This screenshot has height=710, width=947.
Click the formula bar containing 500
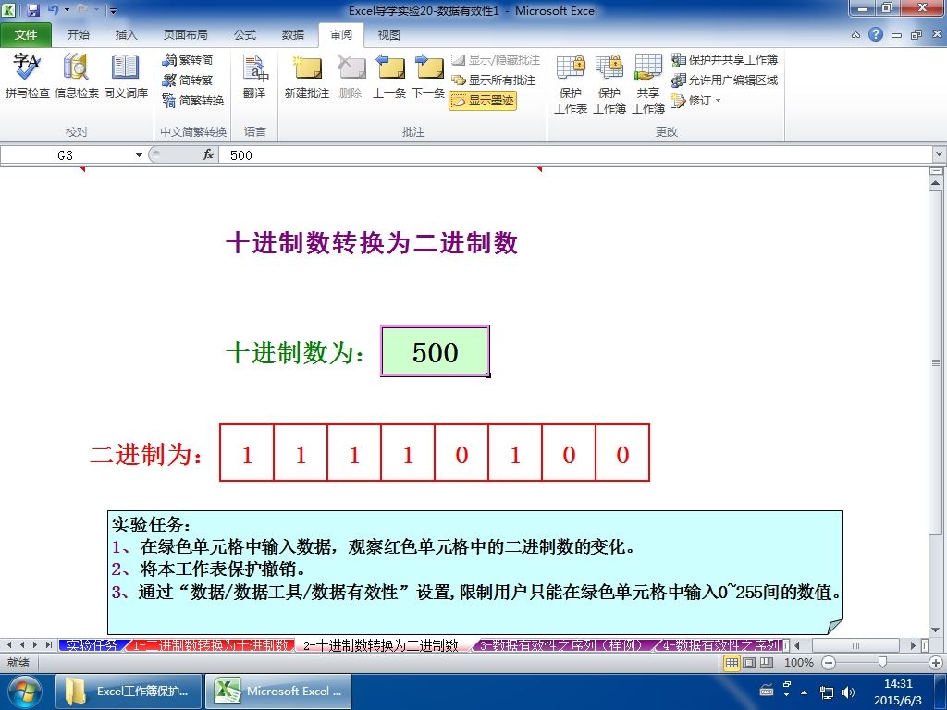click(577, 155)
